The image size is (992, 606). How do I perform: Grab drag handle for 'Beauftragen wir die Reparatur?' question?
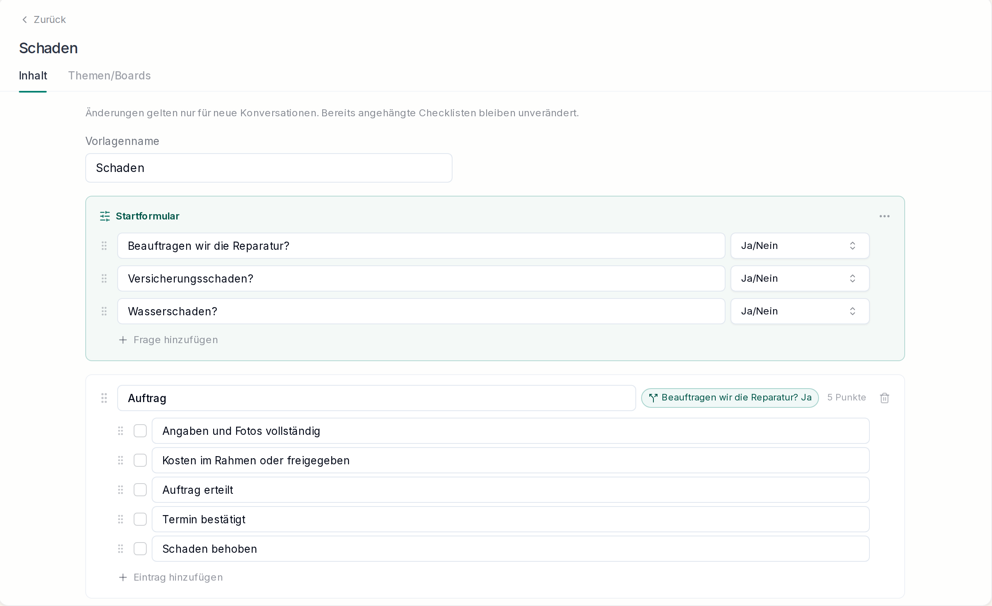pos(104,246)
